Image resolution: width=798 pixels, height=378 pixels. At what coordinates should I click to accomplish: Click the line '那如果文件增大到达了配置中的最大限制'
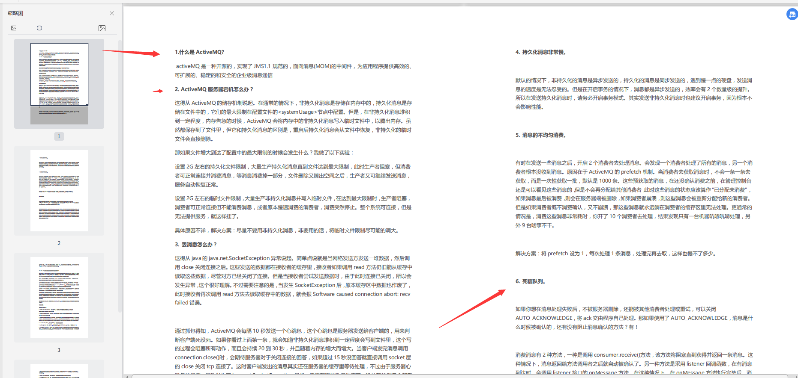click(264, 153)
